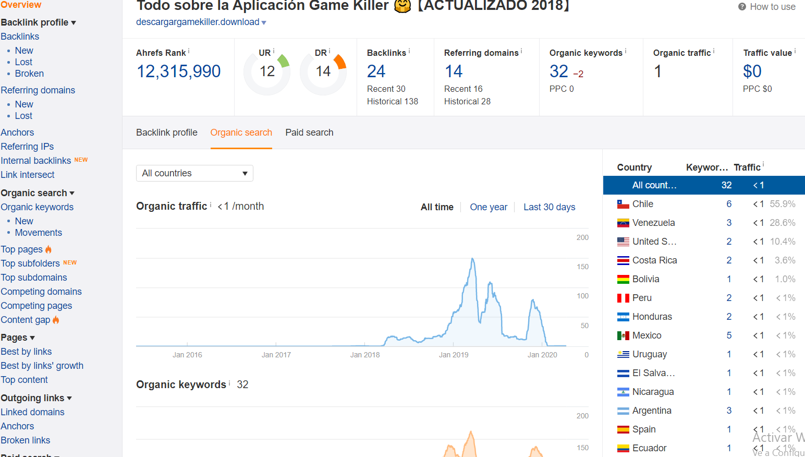This screenshot has width=805, height=457.
Task: Click the Nicaragua flag icon
Action: coord(623,392)
